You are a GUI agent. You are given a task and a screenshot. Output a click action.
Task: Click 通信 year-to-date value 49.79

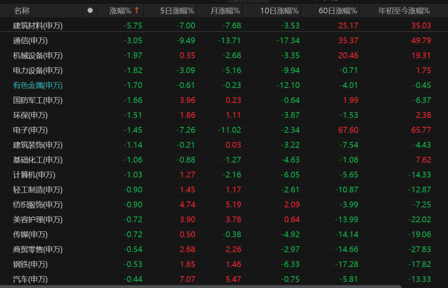coord(421,40)
